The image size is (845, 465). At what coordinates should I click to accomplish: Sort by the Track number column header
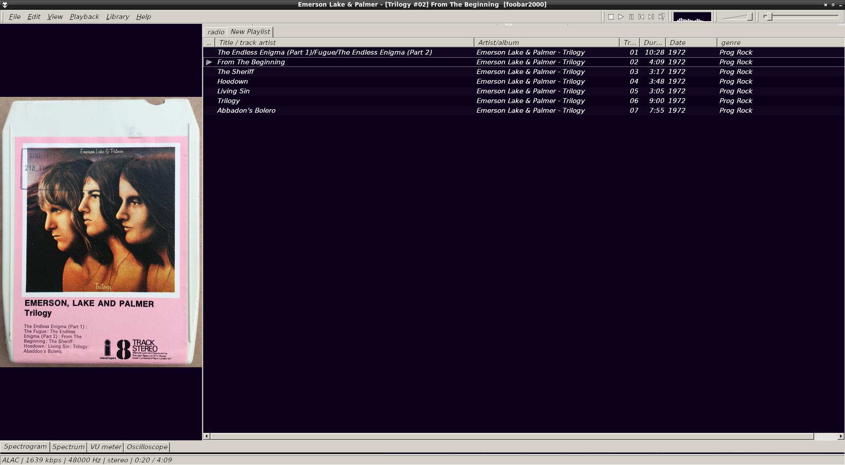click(x=629, y=43)
